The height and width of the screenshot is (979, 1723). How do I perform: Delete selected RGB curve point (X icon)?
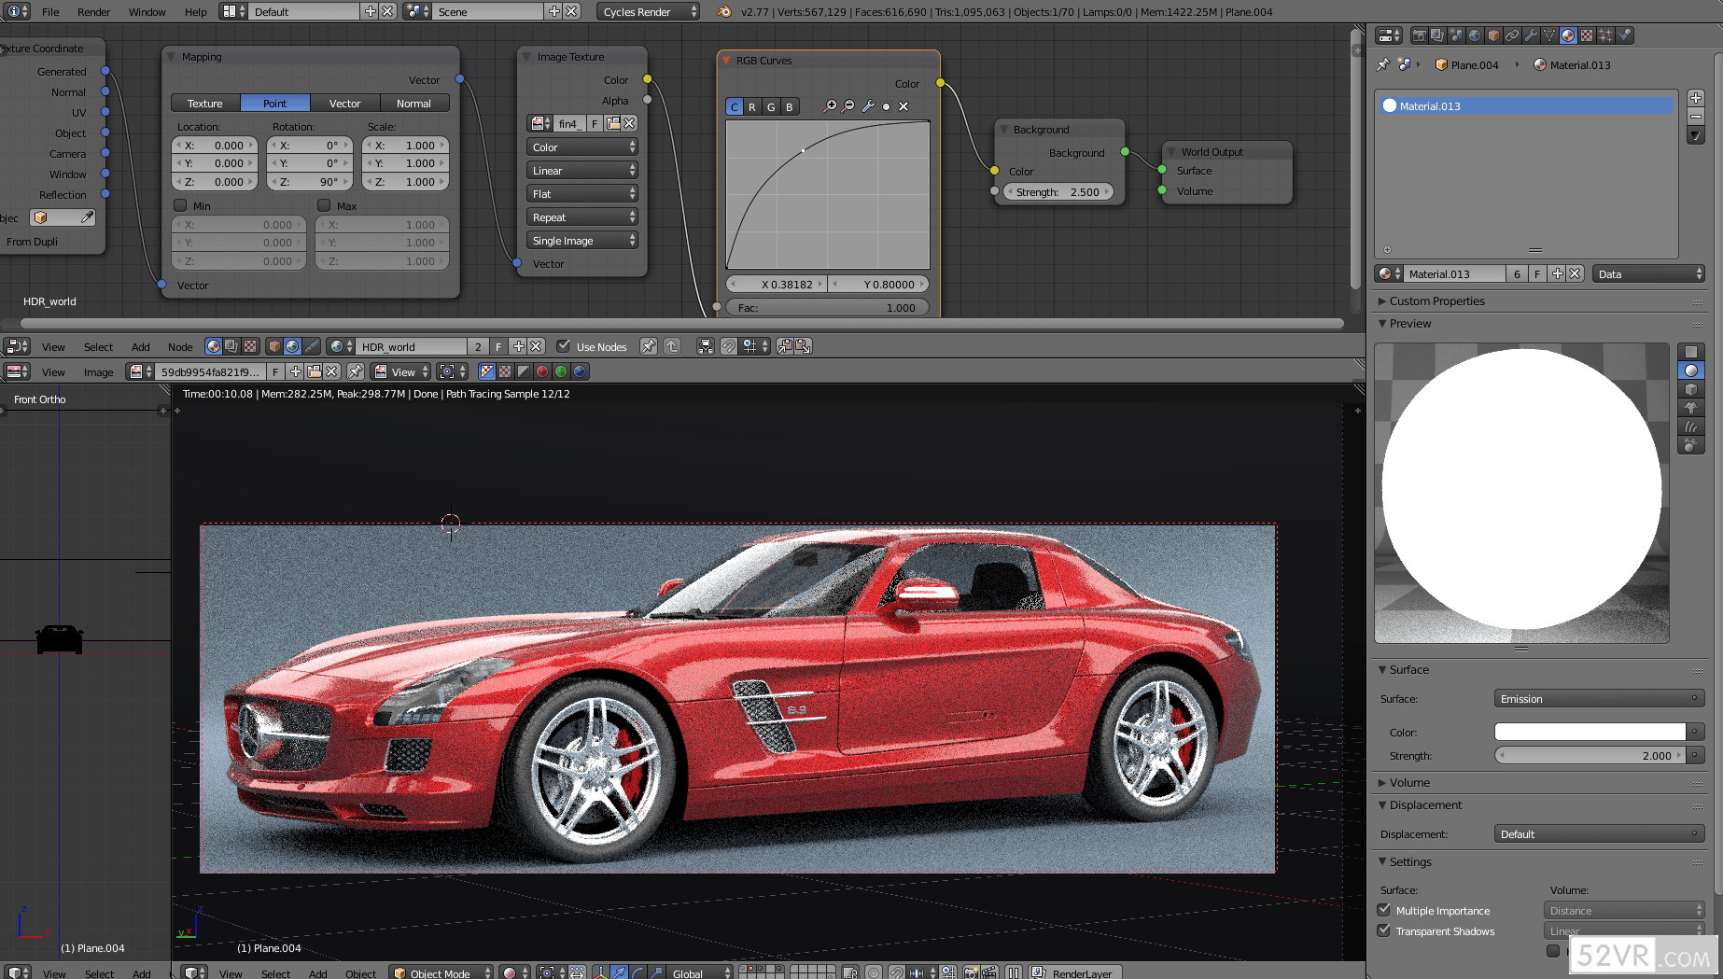pos(904,106)
